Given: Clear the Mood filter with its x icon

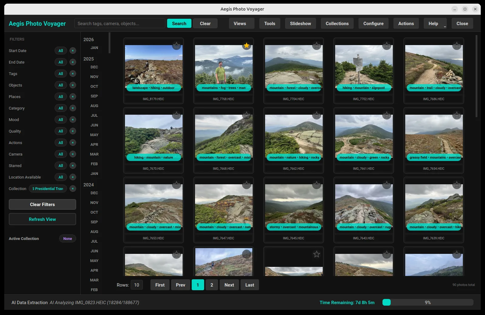Looking at the screenshot, I should click(x=73, y=120).
